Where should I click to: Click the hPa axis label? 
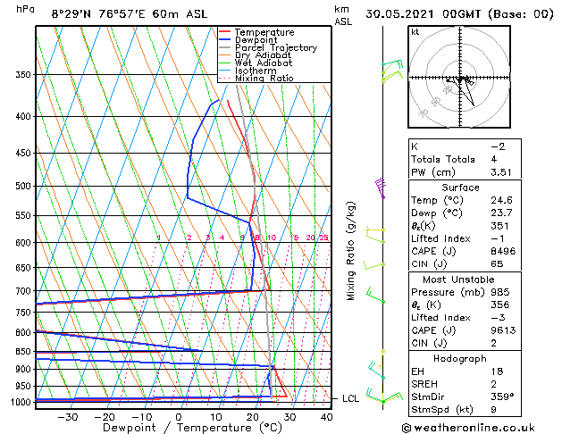pos(25,10)
